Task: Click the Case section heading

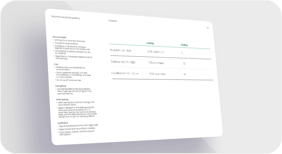Action: click(56, 64)
